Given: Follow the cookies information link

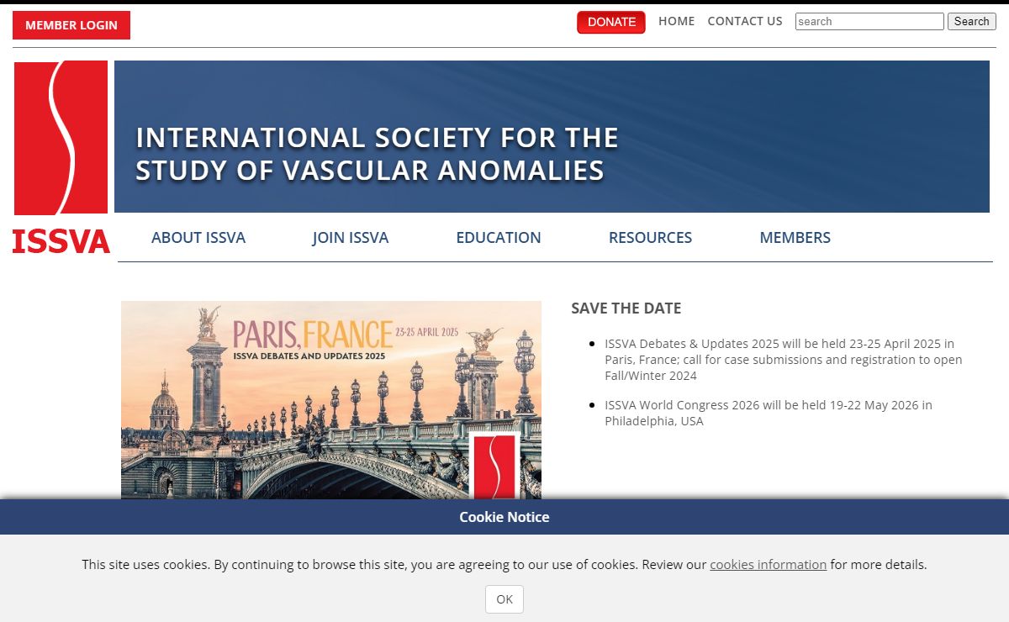Looking at the screenshot, I should point(769,565).
